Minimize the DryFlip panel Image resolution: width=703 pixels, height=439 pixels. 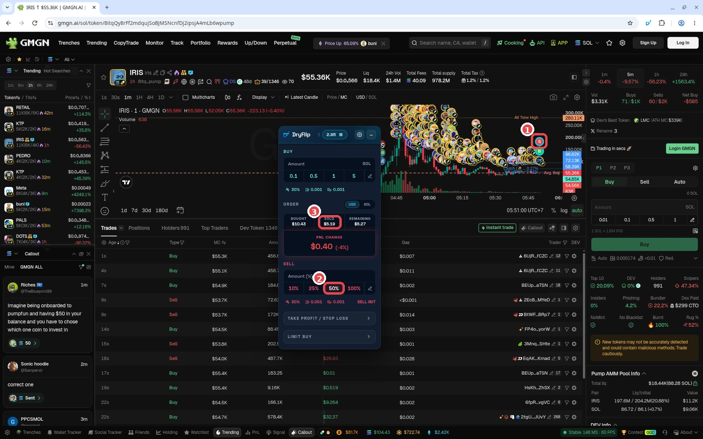click(x=371, y=135)
